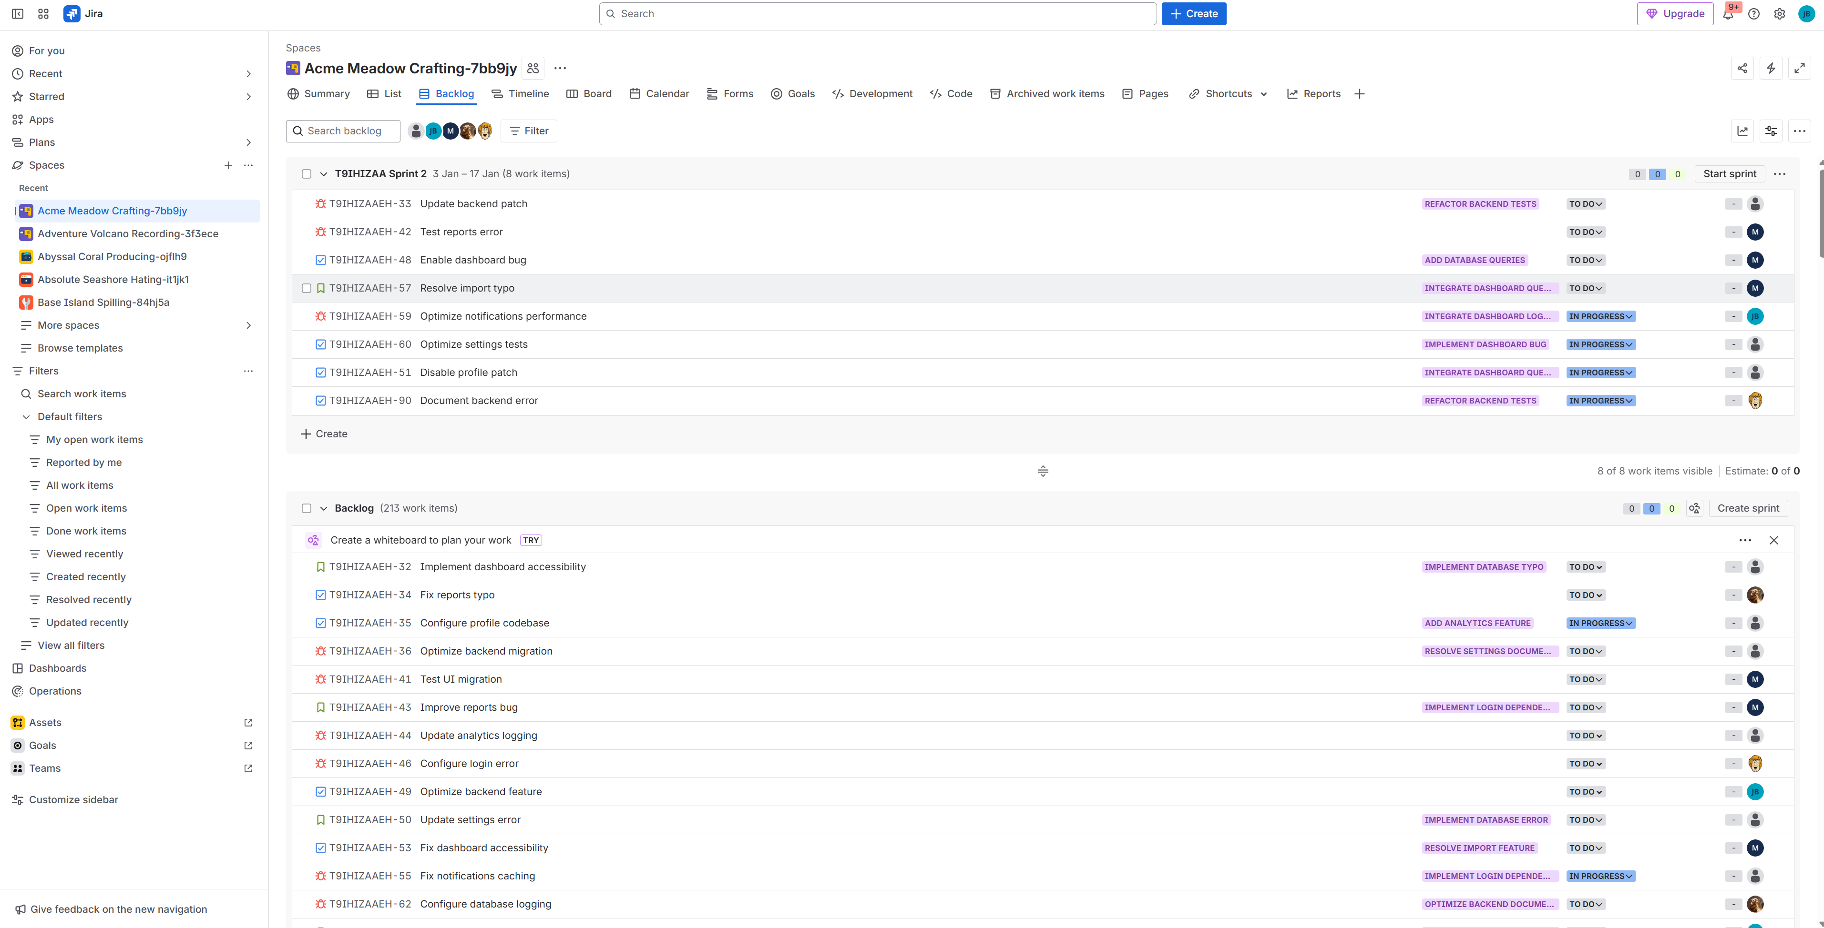
Task: Select the Backlog section checkbox
Action: point(307,509)
